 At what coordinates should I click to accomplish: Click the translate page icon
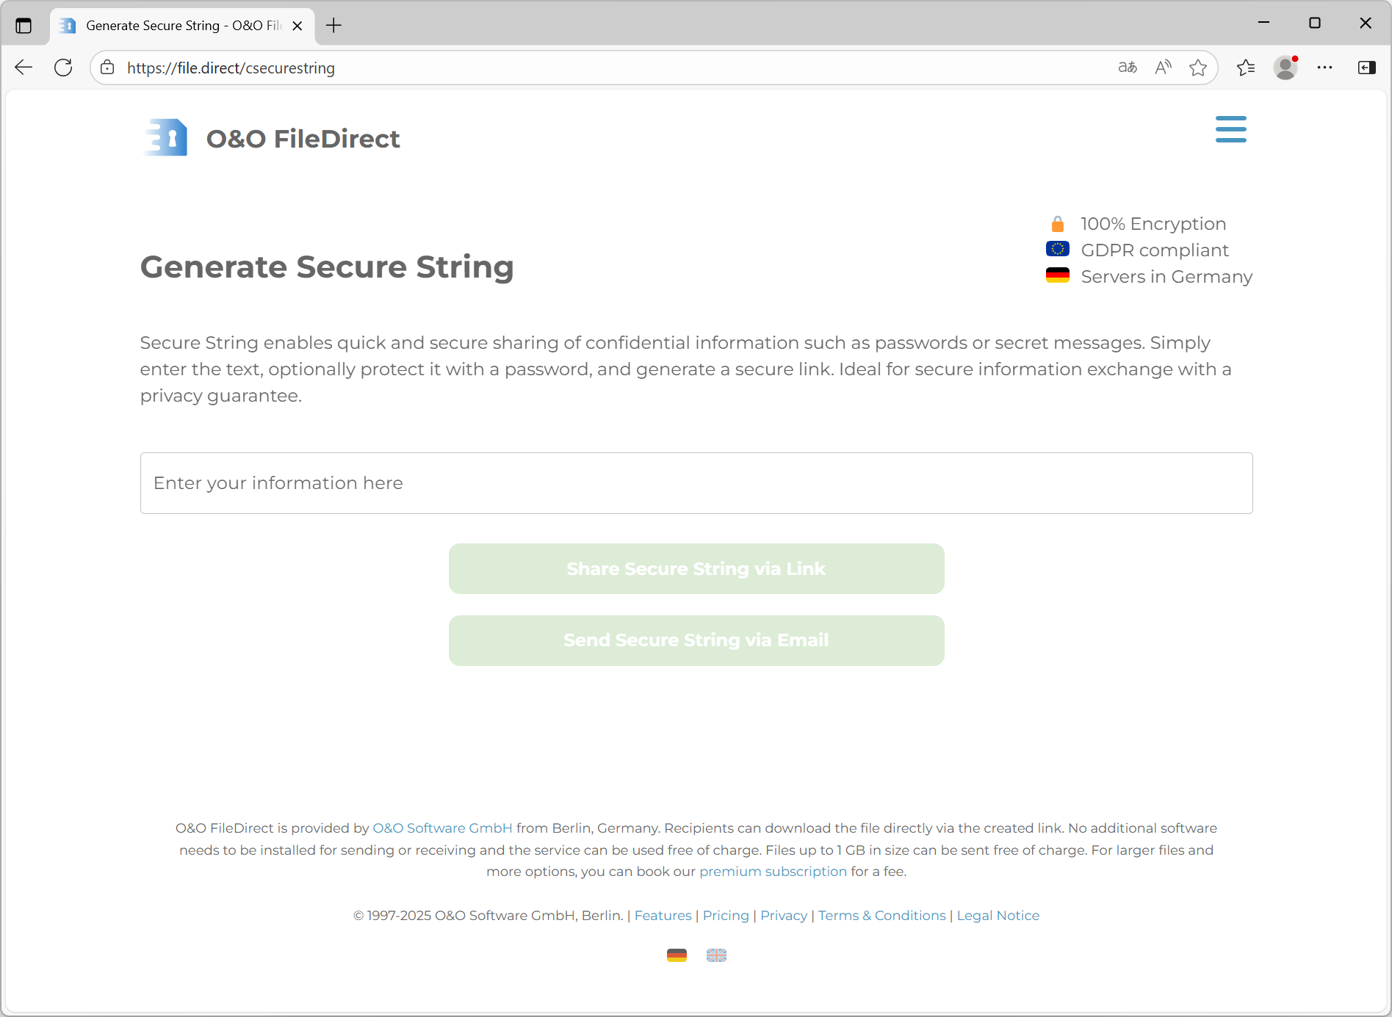pos(1127,68)
